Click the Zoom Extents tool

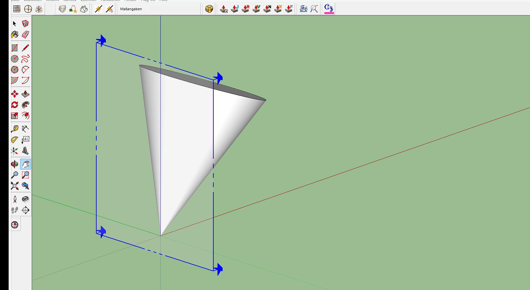tap(15, 186)
